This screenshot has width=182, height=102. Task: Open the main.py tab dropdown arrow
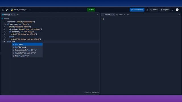(11, 15)
